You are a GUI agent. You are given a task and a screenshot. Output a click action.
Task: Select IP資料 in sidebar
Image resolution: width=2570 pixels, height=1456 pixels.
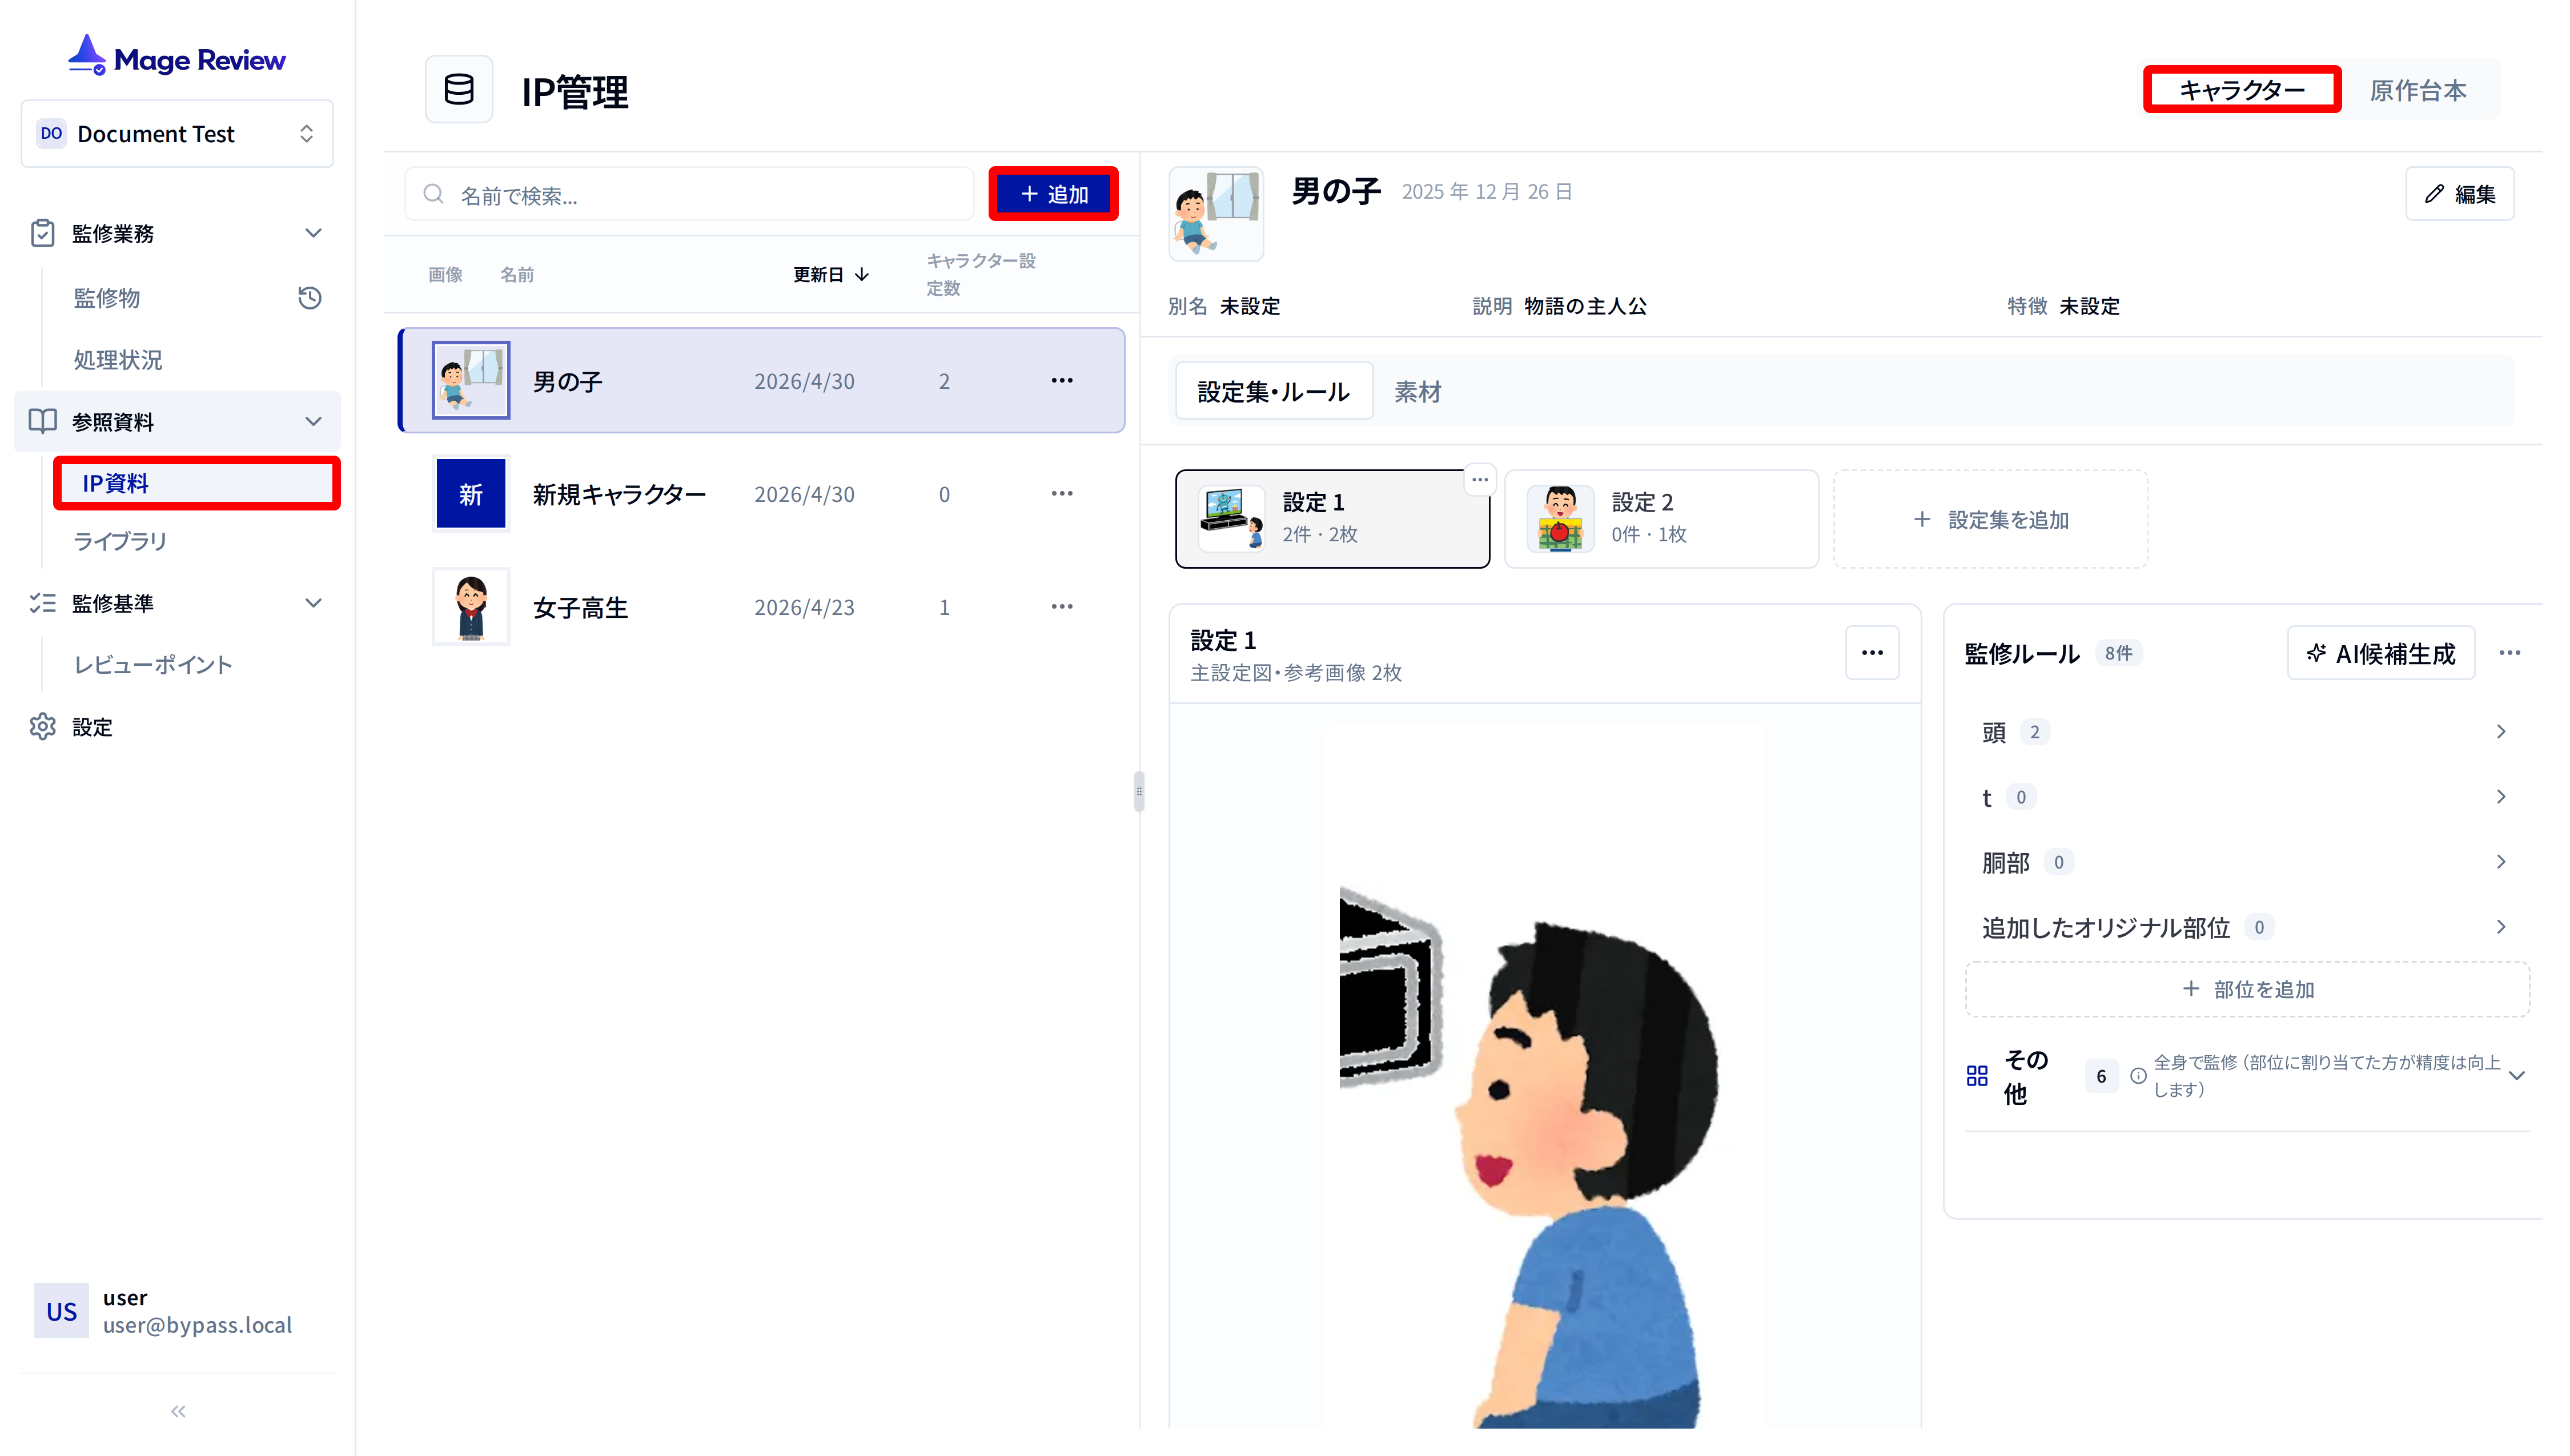pos(197,483)
